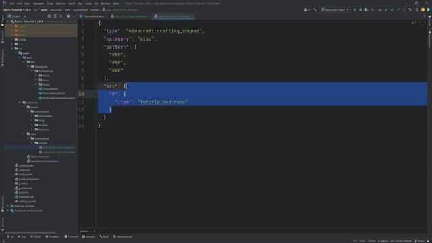Open the TODO tool window button

coord(36,236)
